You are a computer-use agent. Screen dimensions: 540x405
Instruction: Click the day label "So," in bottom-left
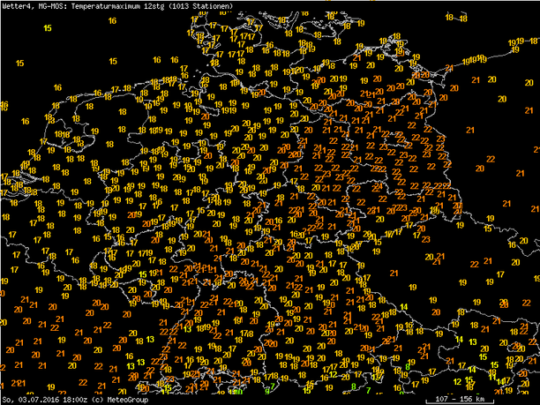point(7,400)
